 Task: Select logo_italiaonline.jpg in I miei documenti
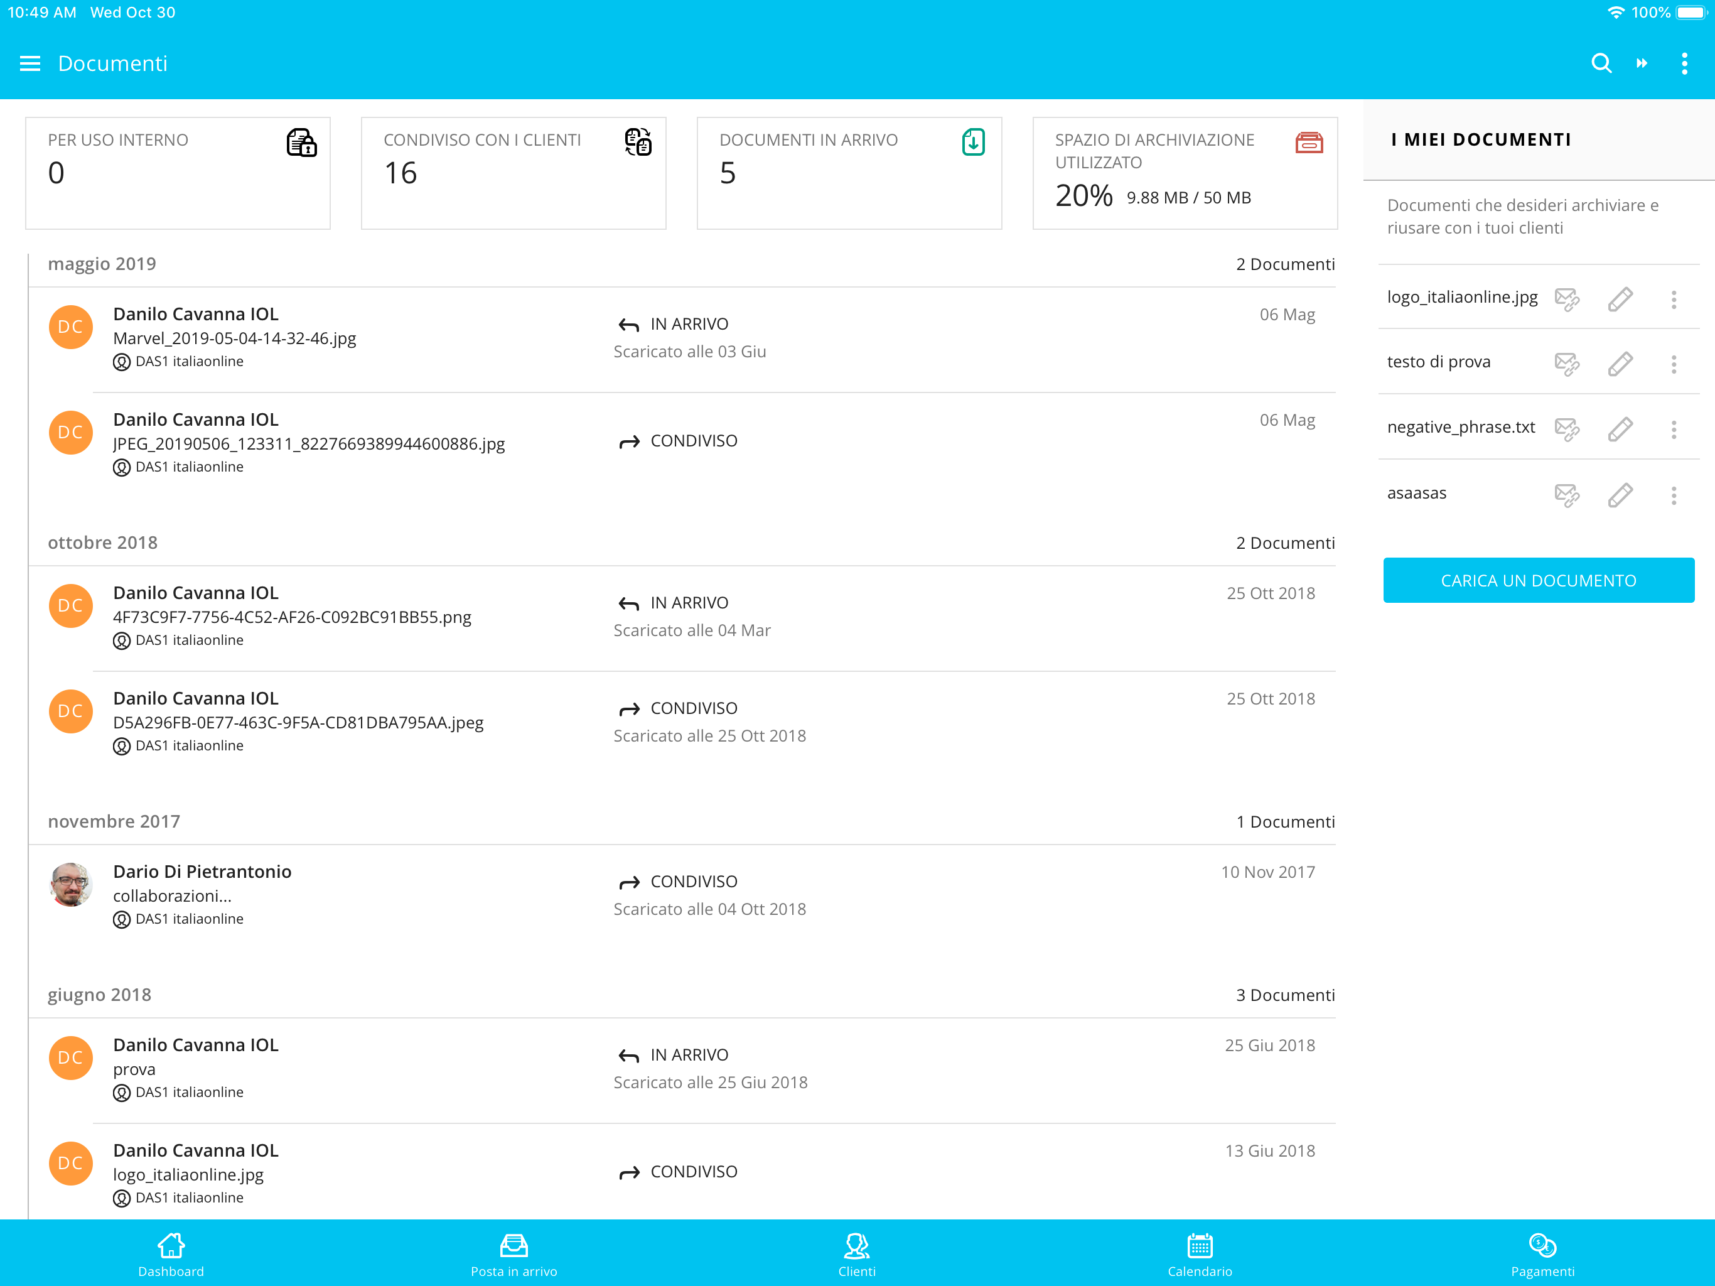[x=1462, y=297]
